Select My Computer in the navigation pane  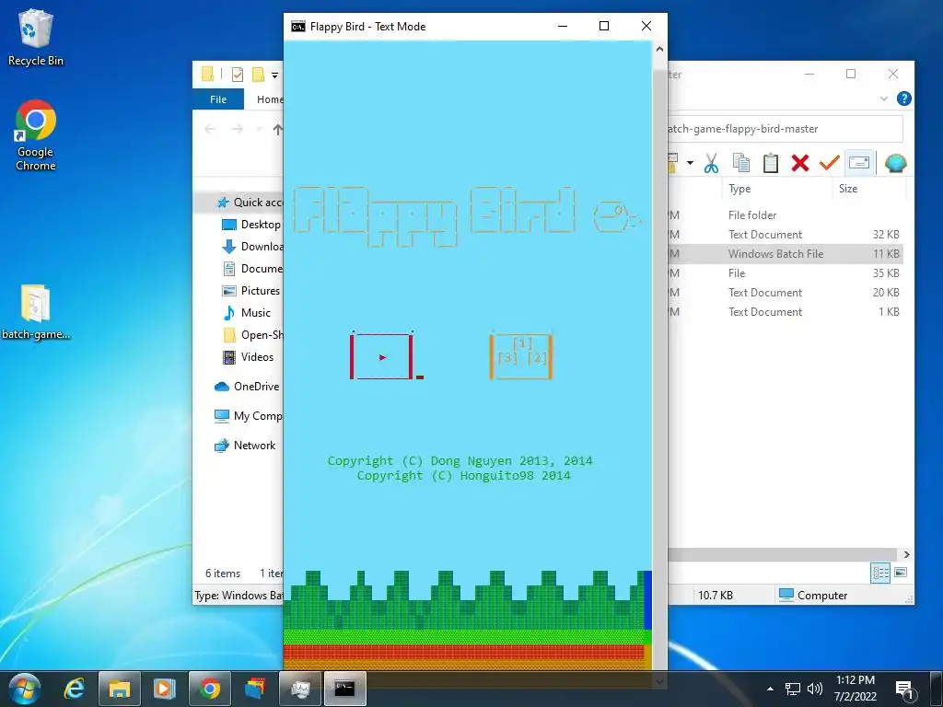point(249,416)
